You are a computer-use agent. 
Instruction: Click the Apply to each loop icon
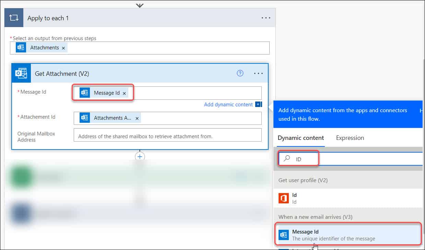pos(13,17)
